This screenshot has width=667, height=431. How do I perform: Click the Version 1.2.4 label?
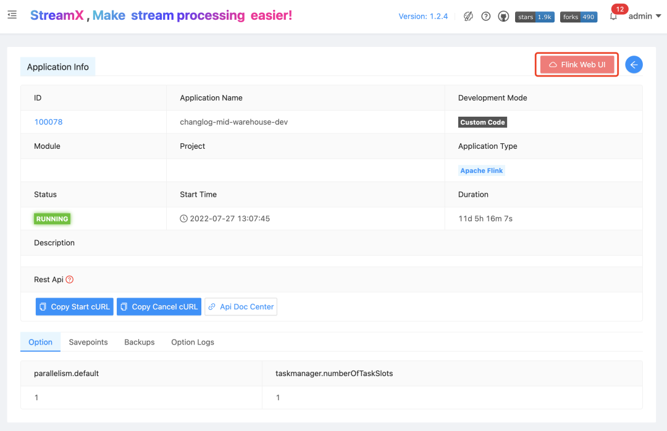point(423,17)
